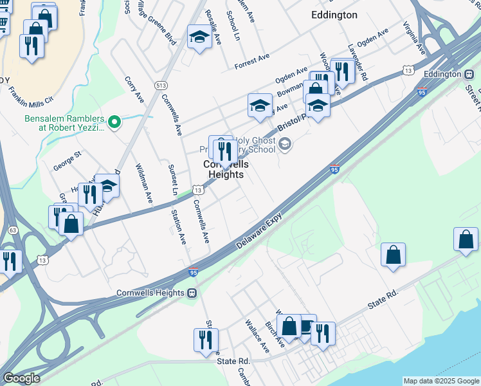Click the Holy Ghost Preparatory School icon

coord(286,143)
